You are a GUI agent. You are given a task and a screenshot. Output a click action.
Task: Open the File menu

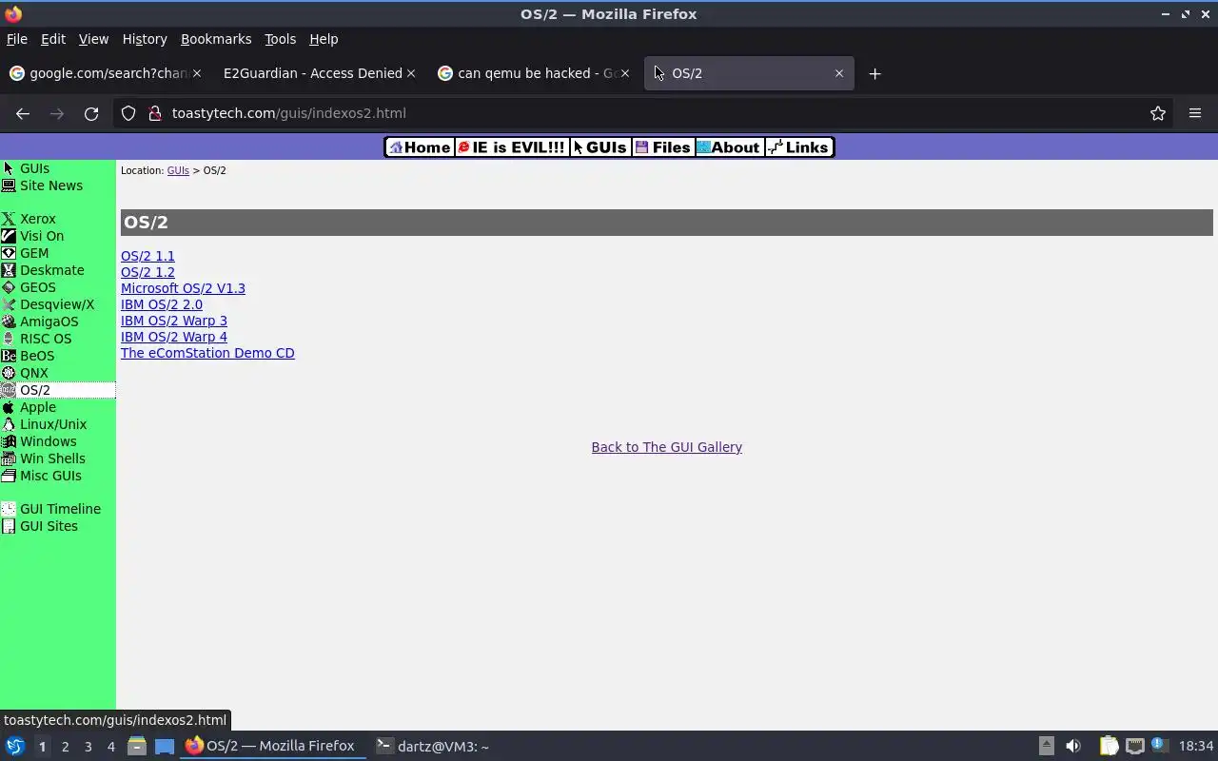(x=17, y=39)
